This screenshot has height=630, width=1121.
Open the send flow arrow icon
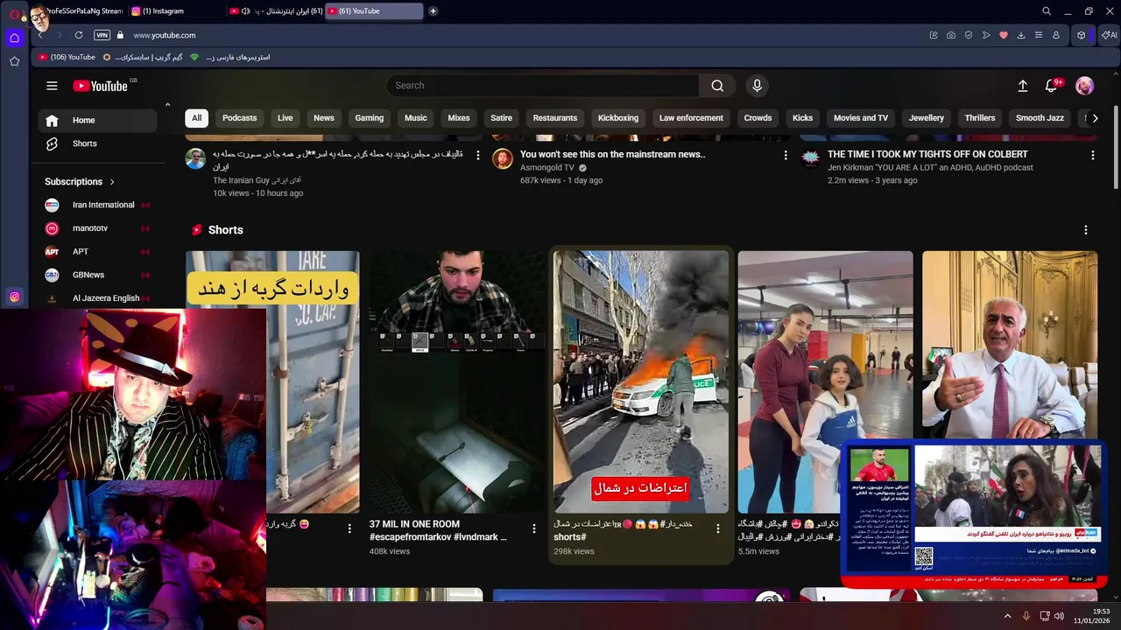(x=986, y=35)
